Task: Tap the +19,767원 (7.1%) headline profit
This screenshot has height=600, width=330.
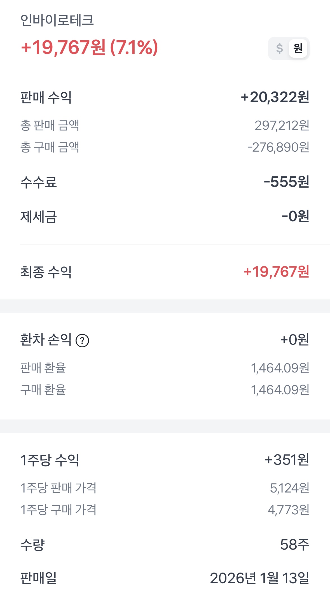Action: click(x=90, y=47)
